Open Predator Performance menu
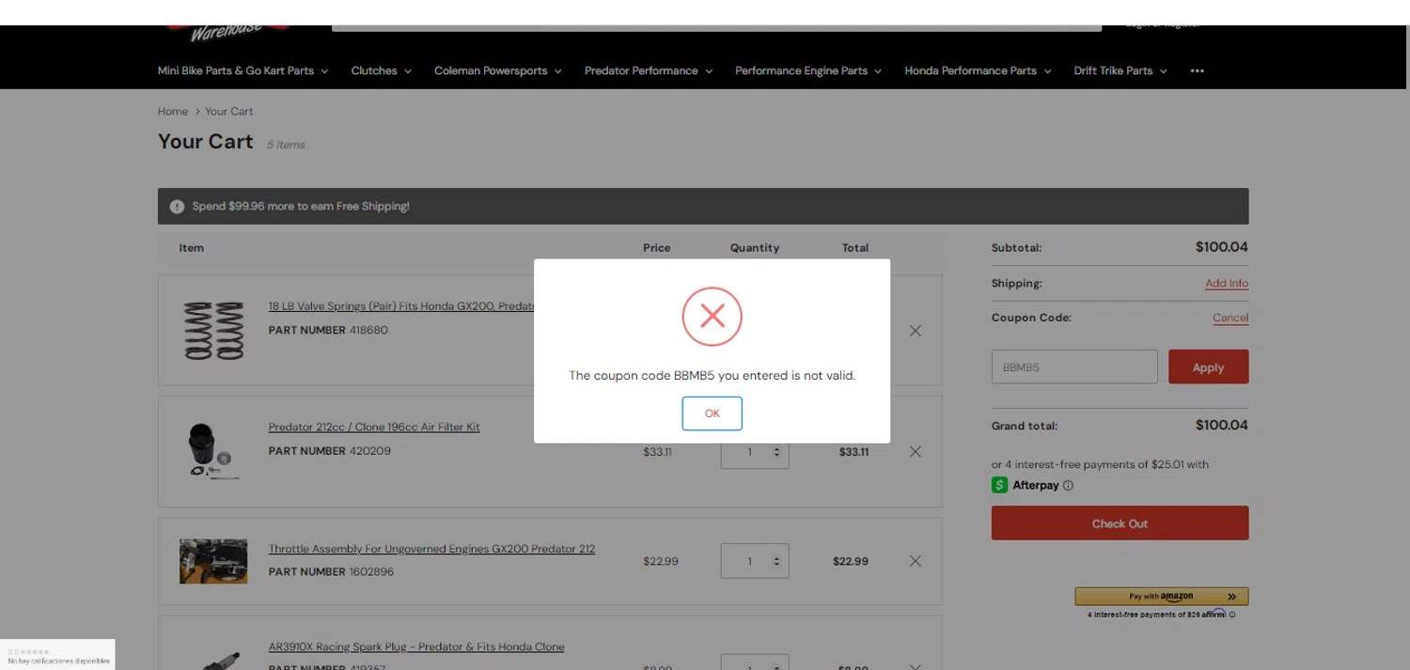This screenshot has height=670, width=1410. point(641,70)
